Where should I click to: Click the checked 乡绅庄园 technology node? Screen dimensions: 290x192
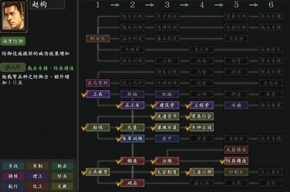coord(202,127)
